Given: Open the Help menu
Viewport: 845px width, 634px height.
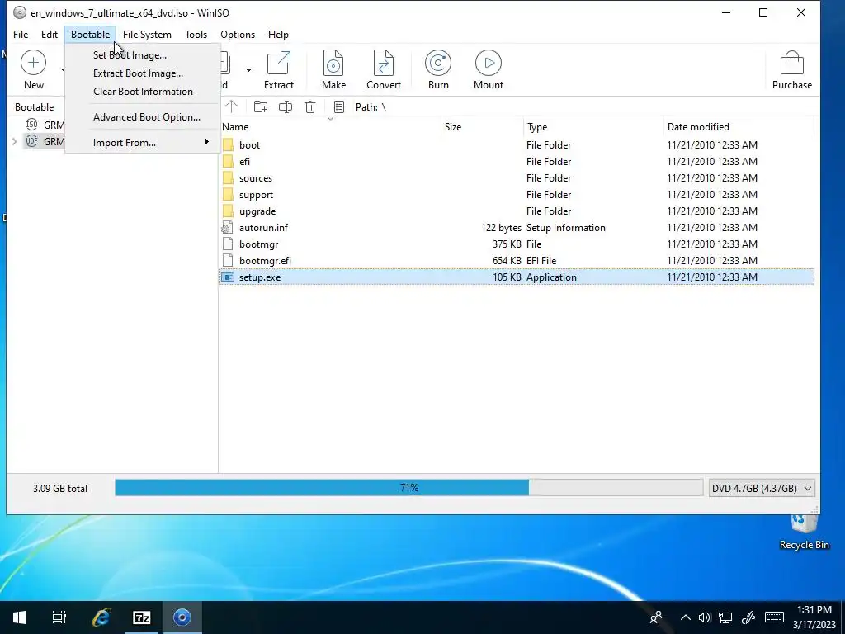Looking at the screenshot, I should click(x=278, y=35).
